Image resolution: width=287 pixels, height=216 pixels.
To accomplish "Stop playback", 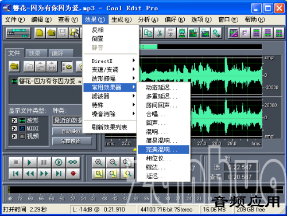I will [x=15, y=162].
